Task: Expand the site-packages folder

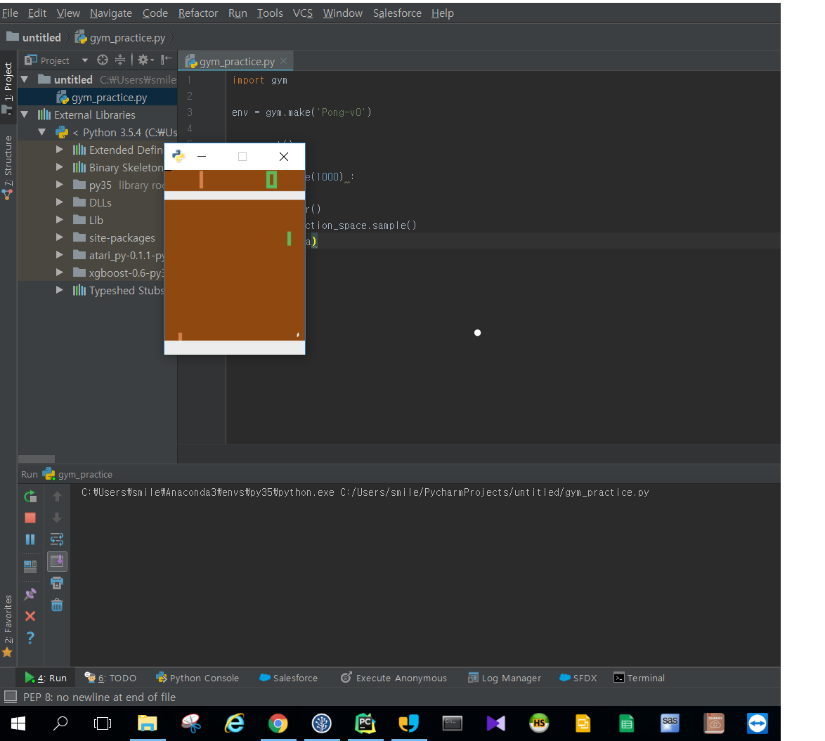Action: (60, 237)
